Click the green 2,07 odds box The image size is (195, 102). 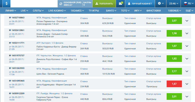pos(174,21)
